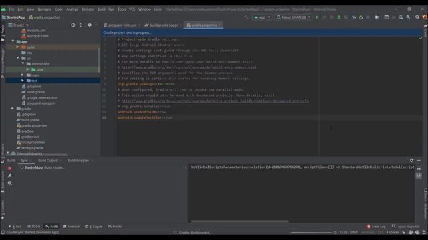Click the StartedApp breadcrumb in navigation bar
Screen dimensions: 428x240
(13, 17)
